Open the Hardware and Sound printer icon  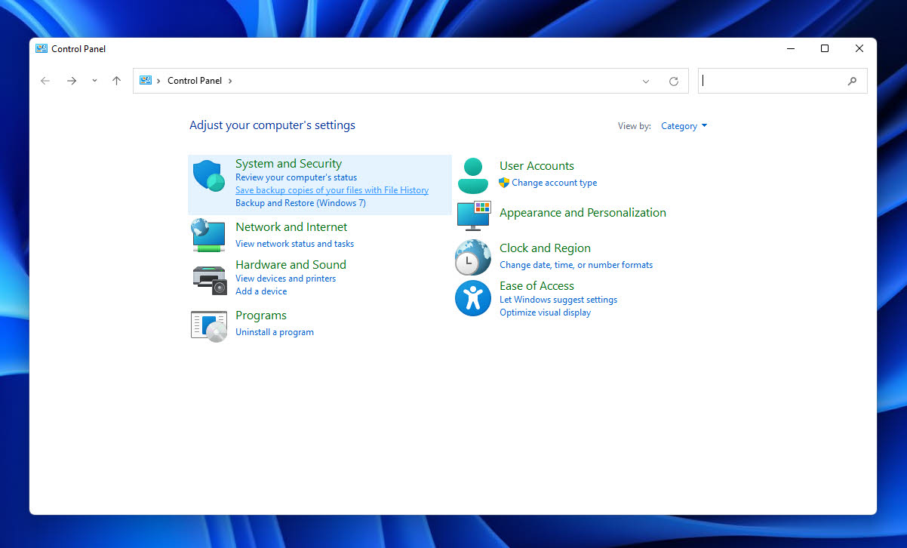click(x=209, y=280)
